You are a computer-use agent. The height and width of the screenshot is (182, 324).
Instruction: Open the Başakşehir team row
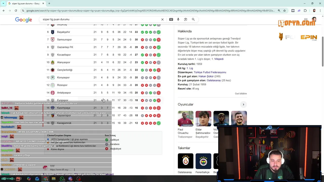[103, 32]
